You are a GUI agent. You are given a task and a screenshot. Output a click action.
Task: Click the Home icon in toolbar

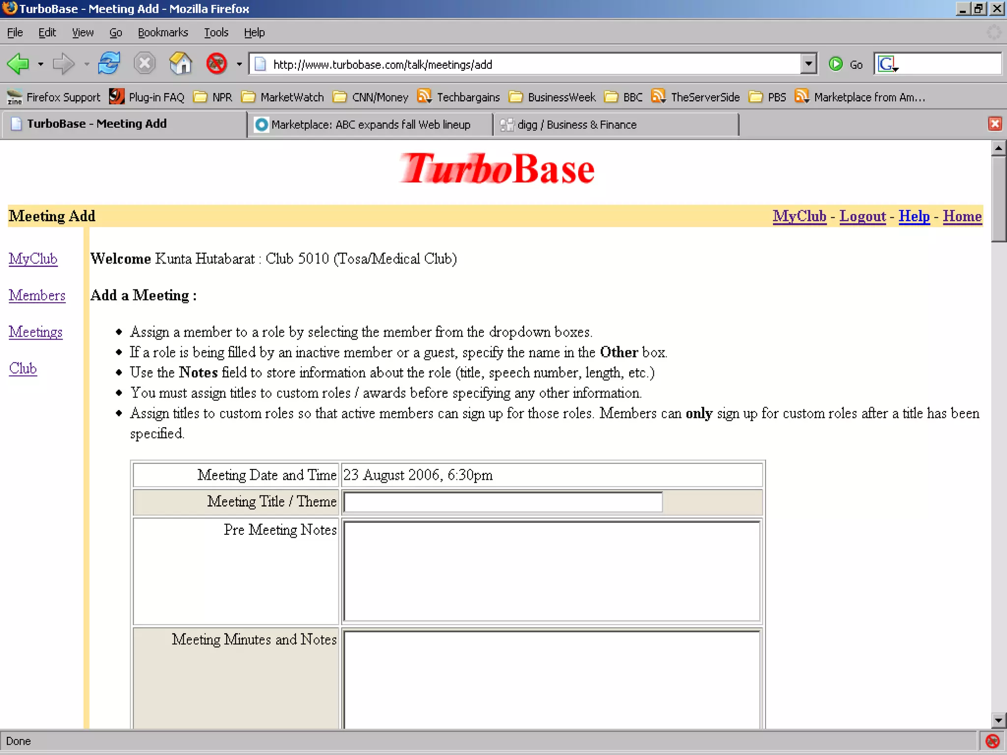coord(180,64)
